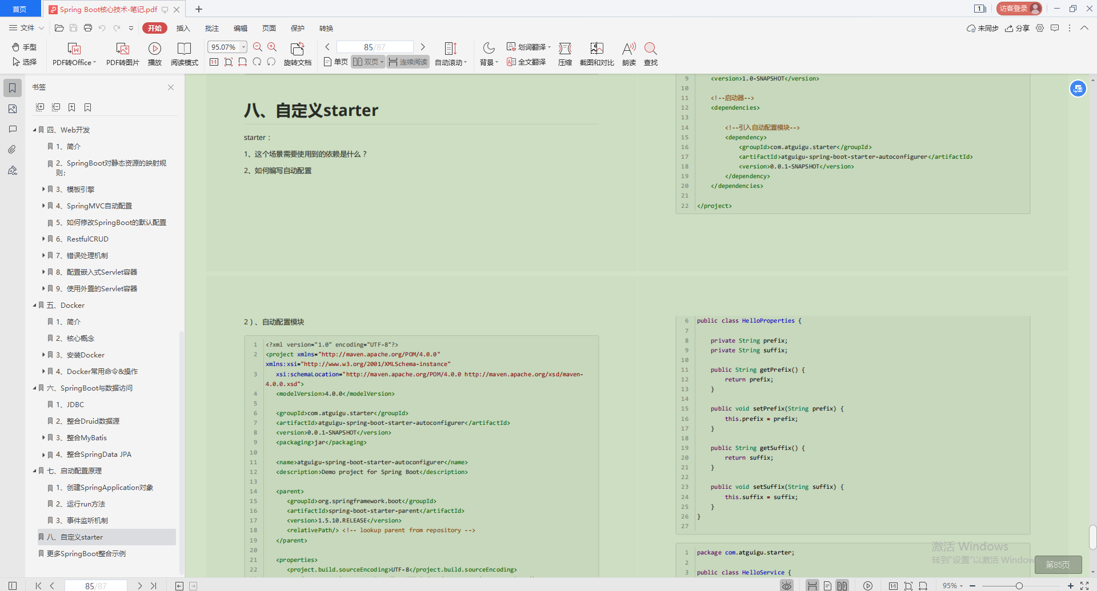Click the status bar zoom slider handle
Viewport: 1097px width, 591px height.
[1019, 586]
